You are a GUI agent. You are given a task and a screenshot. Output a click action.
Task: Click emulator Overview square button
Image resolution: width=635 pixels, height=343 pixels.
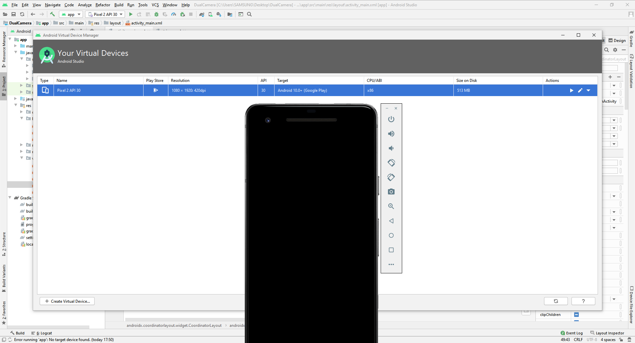(391, 250)
